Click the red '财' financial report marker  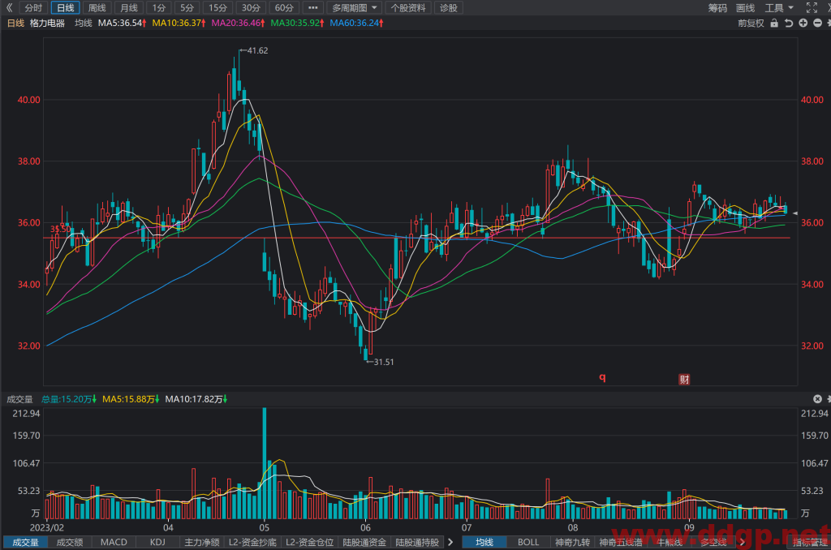(x=685, y=380)
